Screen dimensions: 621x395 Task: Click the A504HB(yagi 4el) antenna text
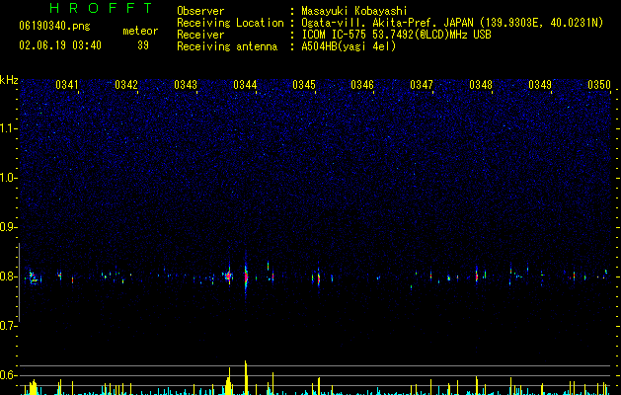pyautogui.click(x=349, y=46)
